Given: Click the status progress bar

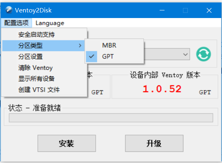Looking at the screenshot, I should (x=111, y=118).
